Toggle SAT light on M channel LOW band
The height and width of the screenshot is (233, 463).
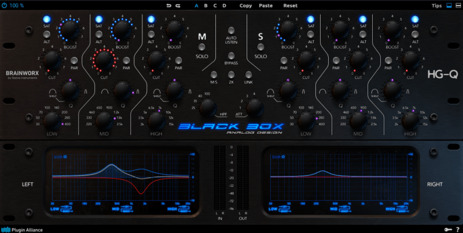[47, 19]
